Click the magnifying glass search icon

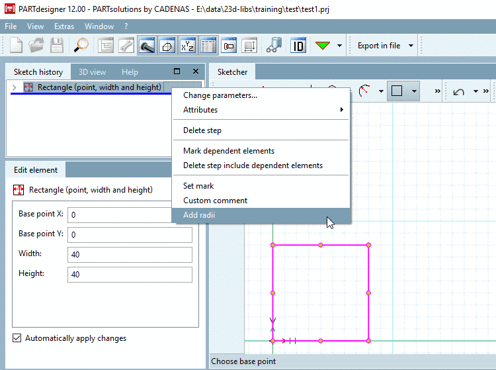point(81,46)
